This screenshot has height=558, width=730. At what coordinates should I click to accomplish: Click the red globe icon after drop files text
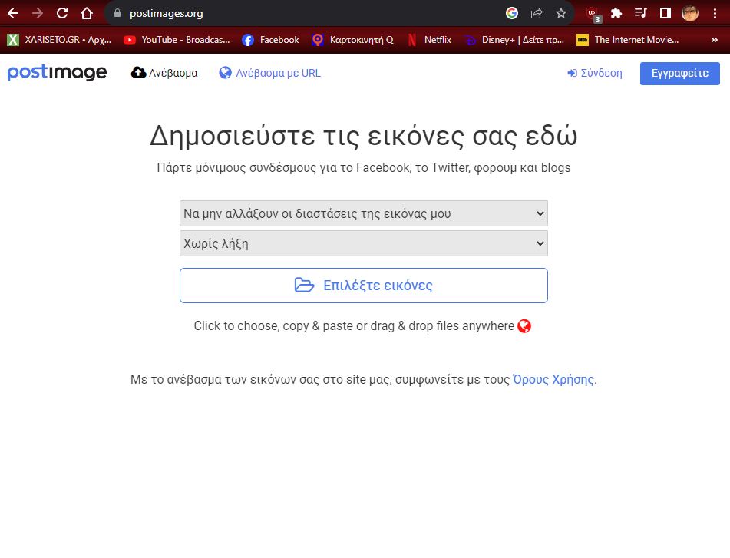point(524,326)
